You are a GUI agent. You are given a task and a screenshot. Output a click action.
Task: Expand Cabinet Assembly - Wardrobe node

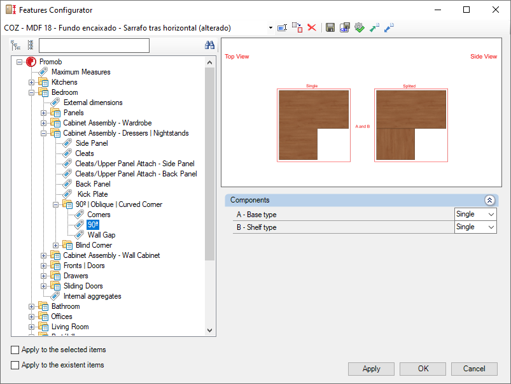43,123
